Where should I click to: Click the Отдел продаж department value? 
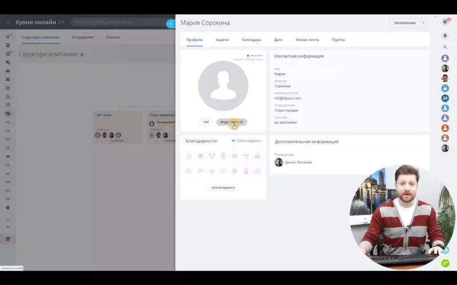(x=286, y=111)
